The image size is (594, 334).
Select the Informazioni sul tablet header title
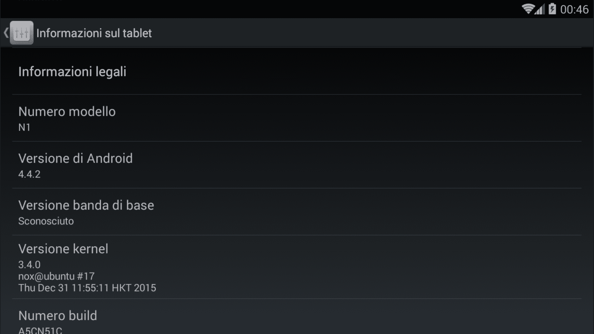coord(94,33)
